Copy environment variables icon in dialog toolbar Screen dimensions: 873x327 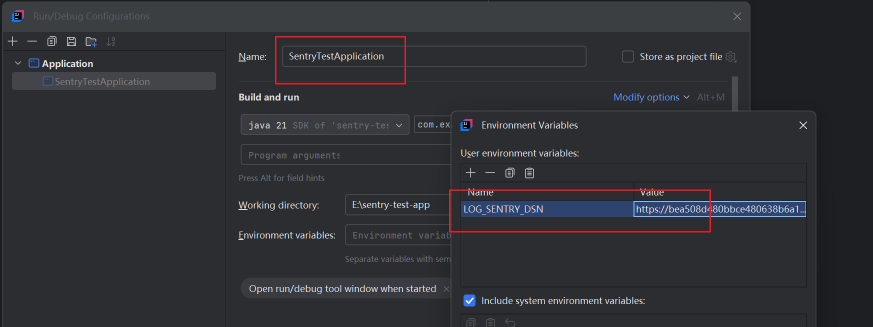coord(509,173)
